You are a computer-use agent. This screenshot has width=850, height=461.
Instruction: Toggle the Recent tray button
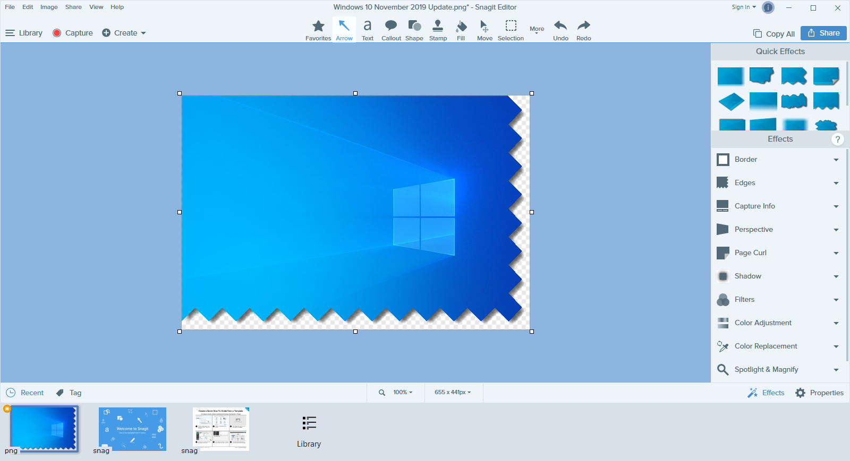[x=24, y=393]
